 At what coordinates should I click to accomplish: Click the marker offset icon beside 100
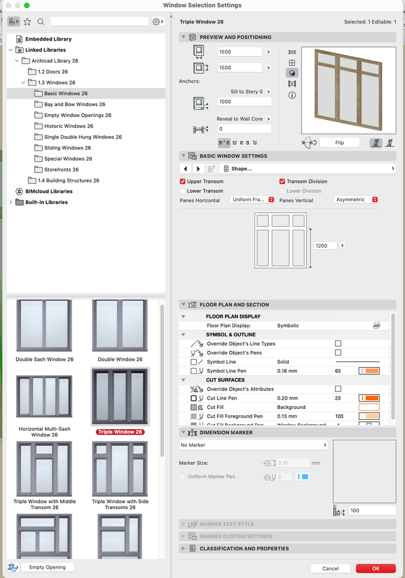pos(338,511)
